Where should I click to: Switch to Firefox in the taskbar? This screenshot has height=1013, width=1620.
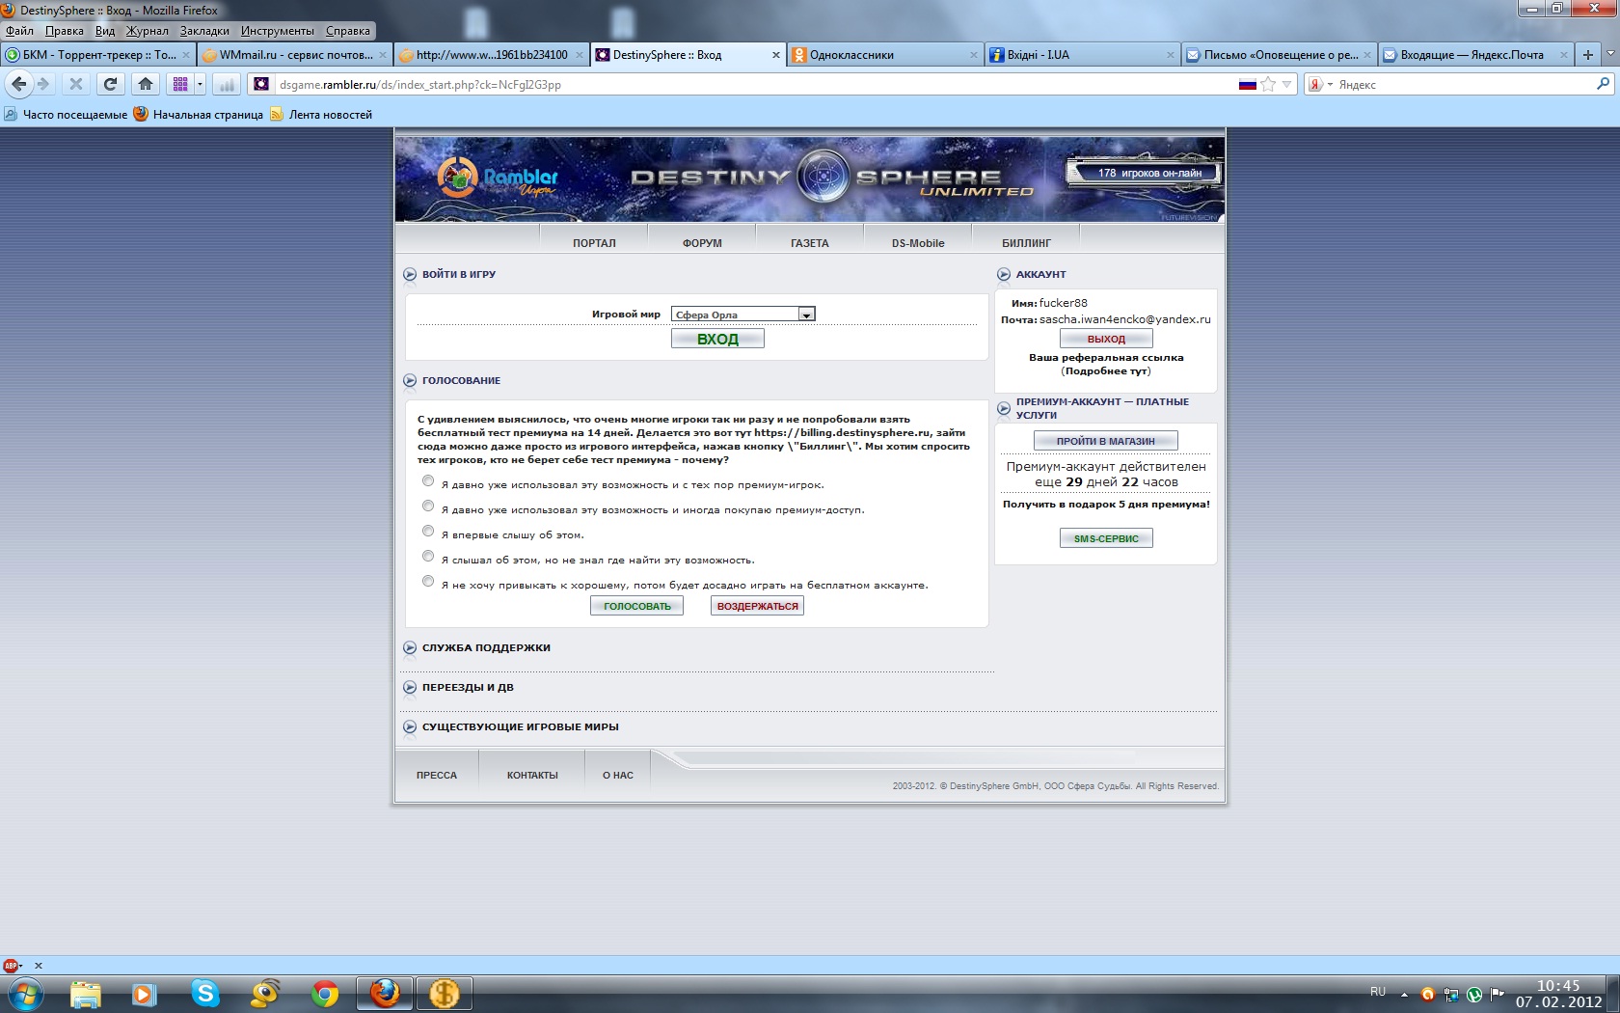[x=385, y=994]
